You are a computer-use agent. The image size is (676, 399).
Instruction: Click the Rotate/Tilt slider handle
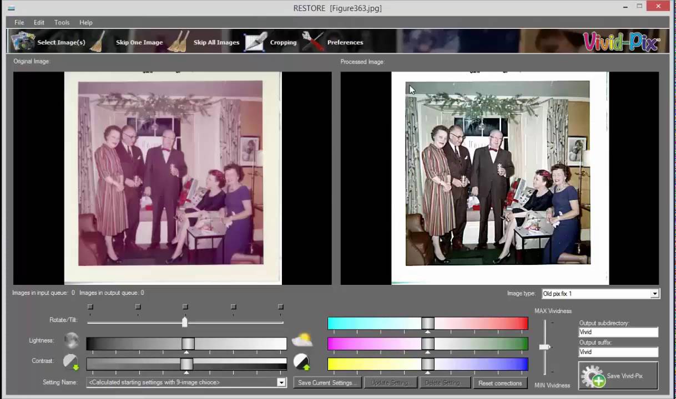(x=185, y=321)
